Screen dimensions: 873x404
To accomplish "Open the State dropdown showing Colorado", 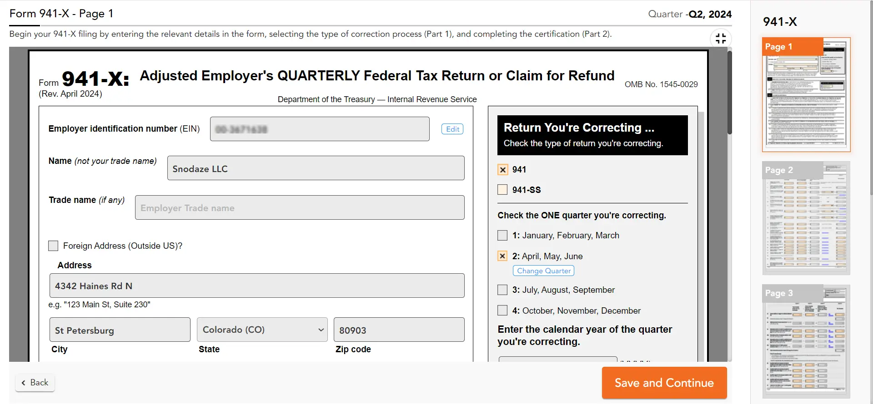I will [x=262, y=330].
